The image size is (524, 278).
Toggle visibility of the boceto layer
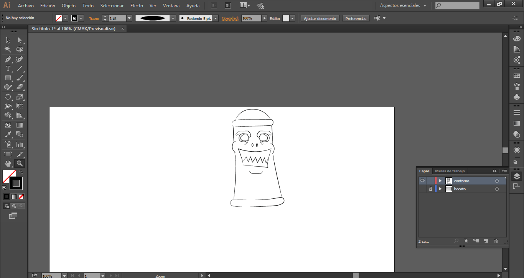tap(422, 189)
